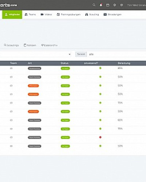The height and width of the screenshot is (182, 146).
Task: Click the first orange Pflichtspiel badge
Action: pos(33,86)
